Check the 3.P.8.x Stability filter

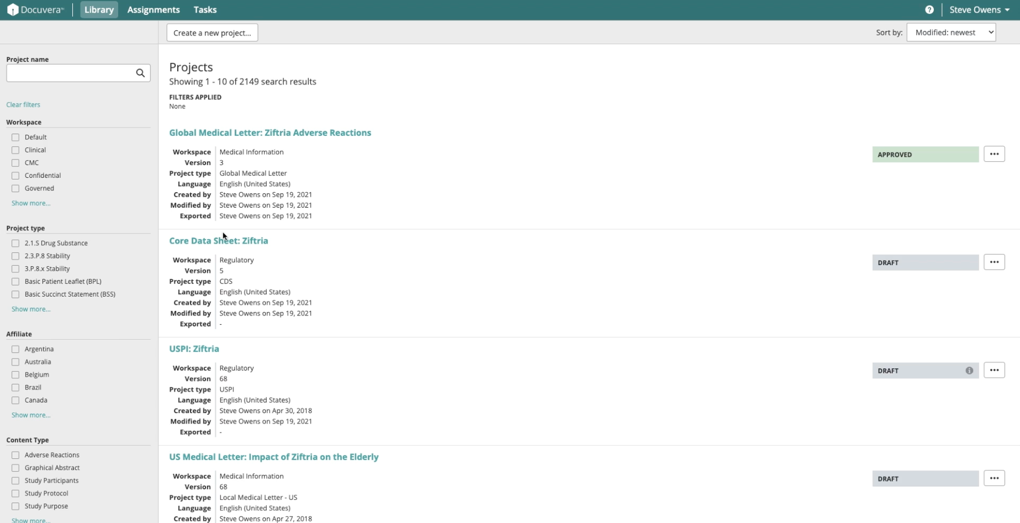point(15,269)
